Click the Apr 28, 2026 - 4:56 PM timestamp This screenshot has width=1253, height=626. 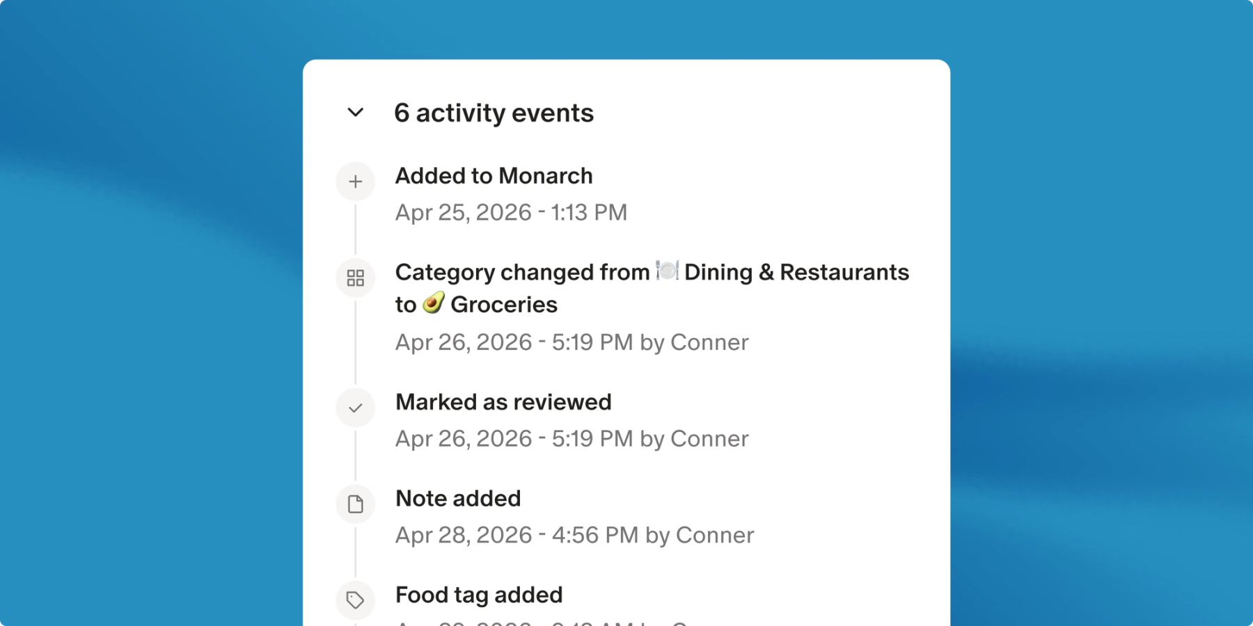tap(517, 535)
